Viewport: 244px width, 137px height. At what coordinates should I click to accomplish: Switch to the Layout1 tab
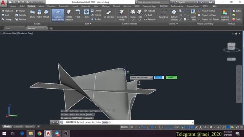coord(18,126)
